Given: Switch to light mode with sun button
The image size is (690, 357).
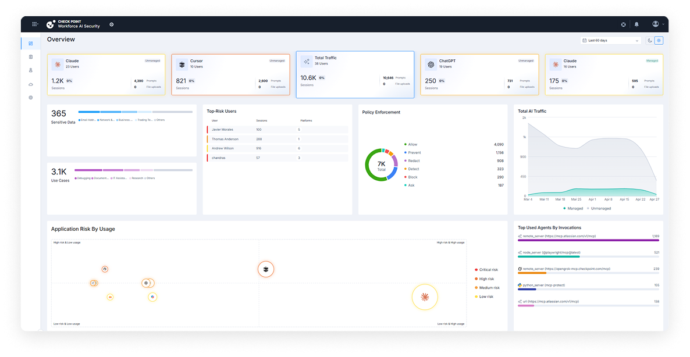Looking at the screenshot, I should [659, 41].
